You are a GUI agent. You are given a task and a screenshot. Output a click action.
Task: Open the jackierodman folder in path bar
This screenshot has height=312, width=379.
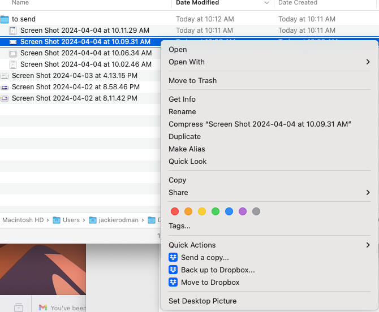pos(118,220)
